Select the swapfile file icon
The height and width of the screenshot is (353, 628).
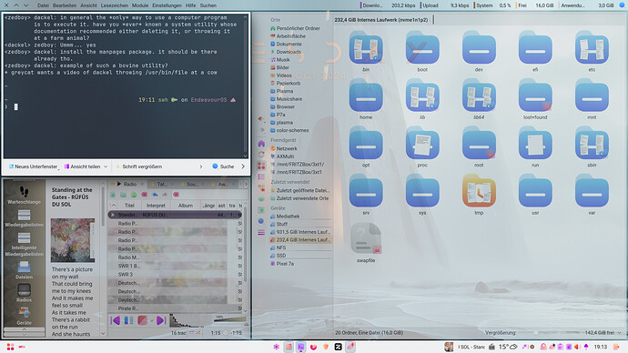coord(366,239)
